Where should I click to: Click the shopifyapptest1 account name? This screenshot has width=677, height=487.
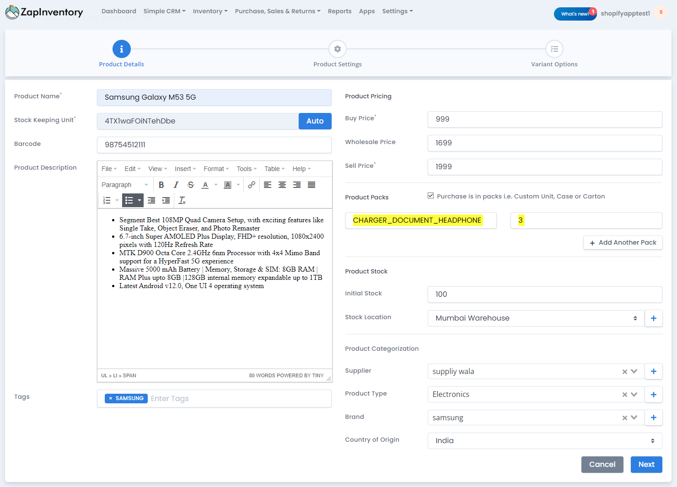coord(625,13)
